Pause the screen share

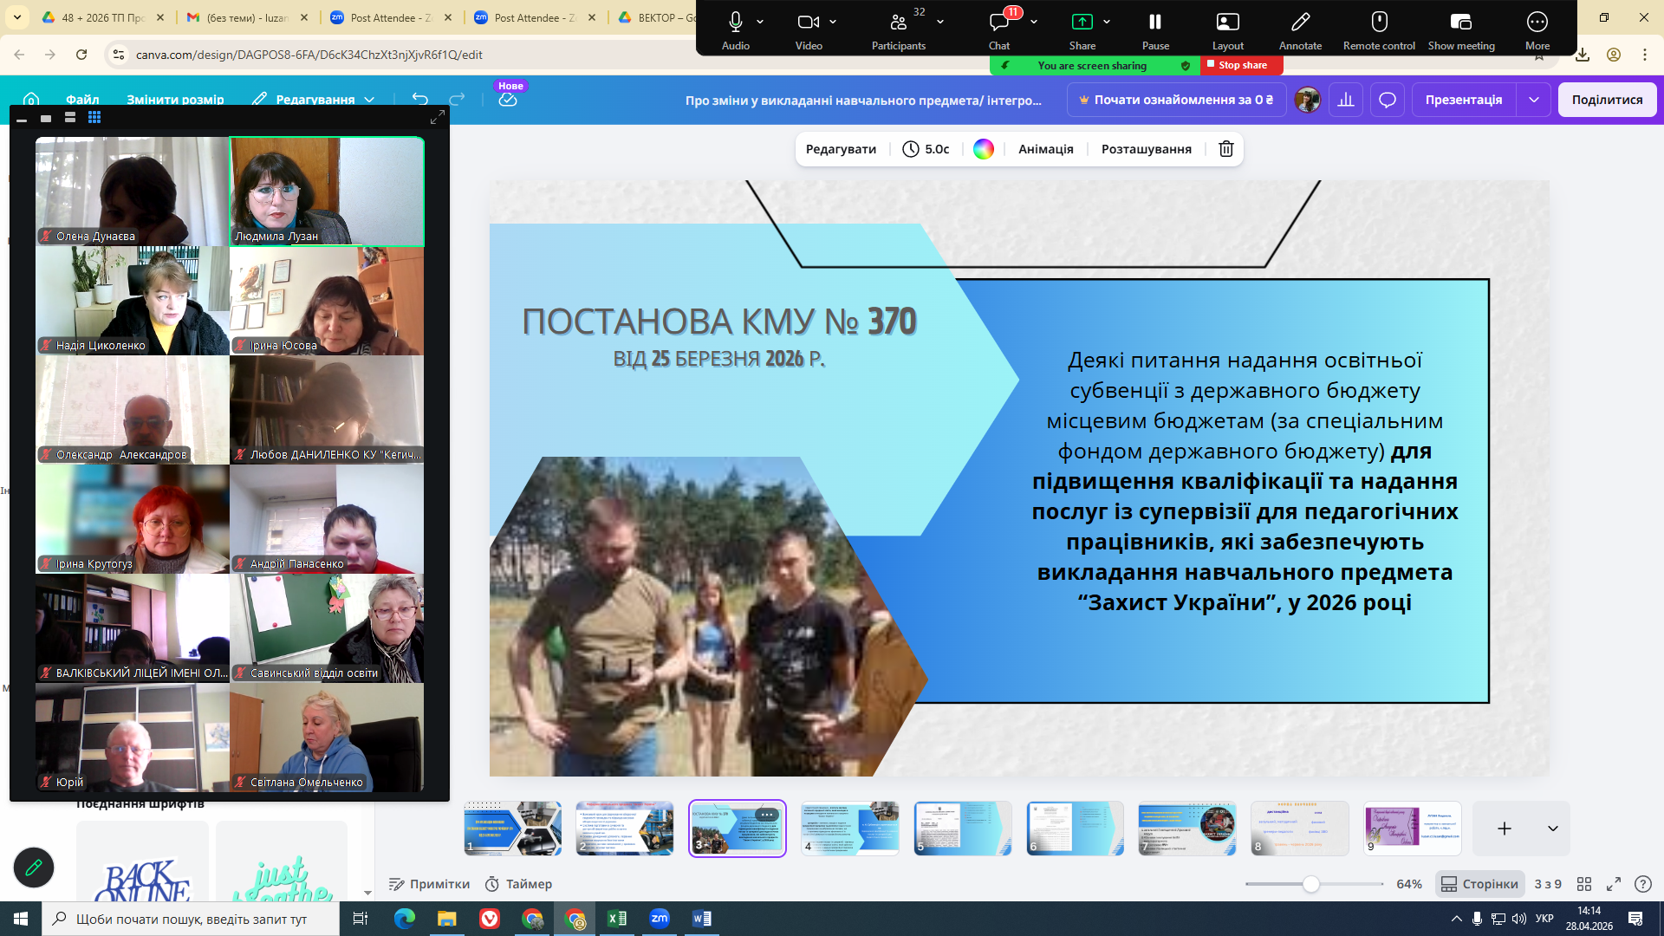pos(1155,23)
